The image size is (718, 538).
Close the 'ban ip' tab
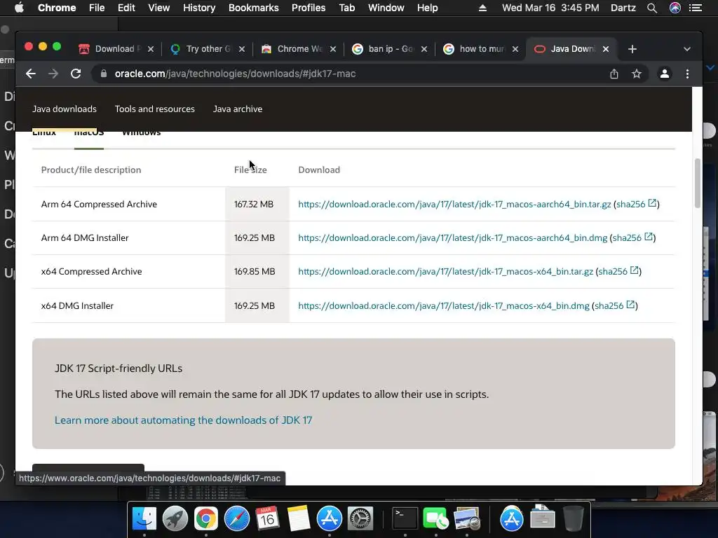coord(424,49)
